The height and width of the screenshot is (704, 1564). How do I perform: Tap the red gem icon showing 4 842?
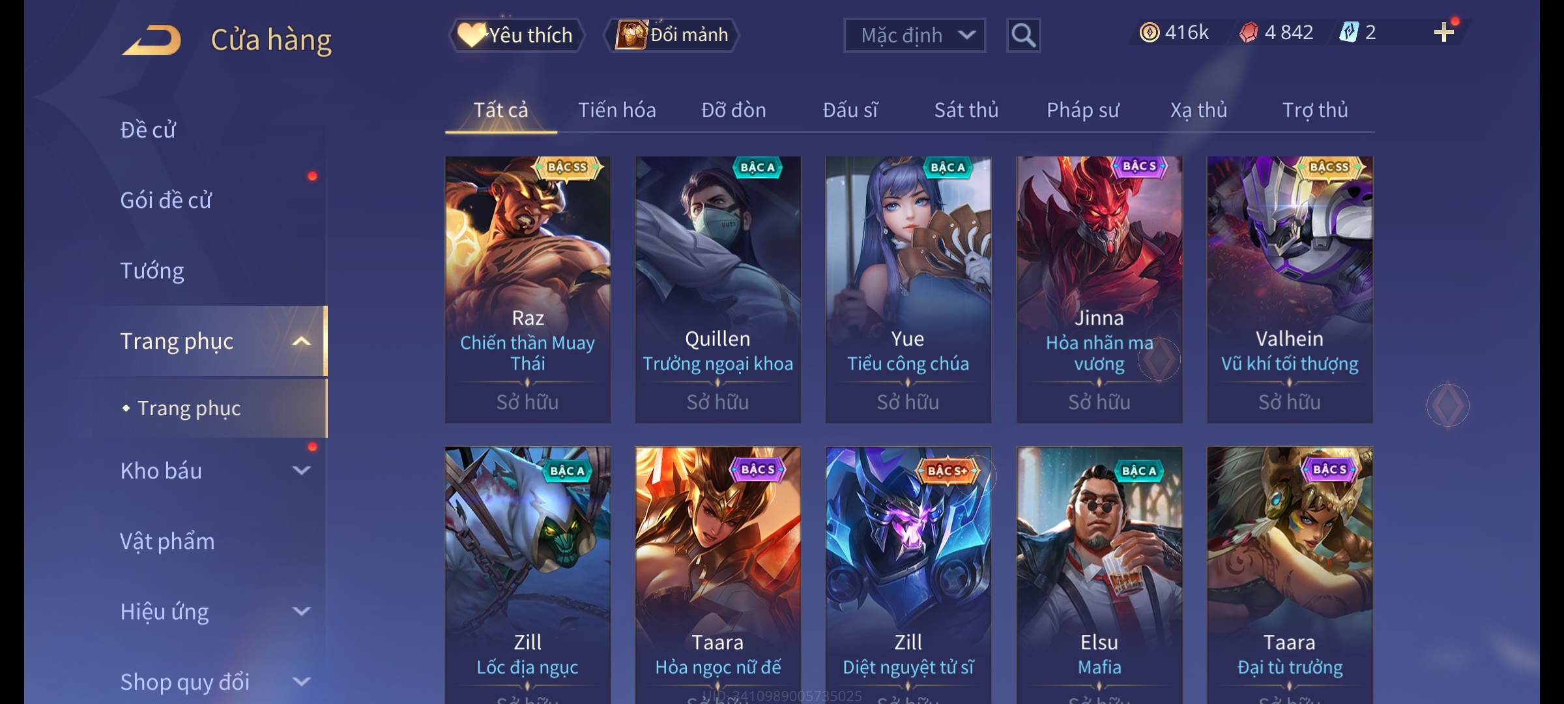[1249, 32]
